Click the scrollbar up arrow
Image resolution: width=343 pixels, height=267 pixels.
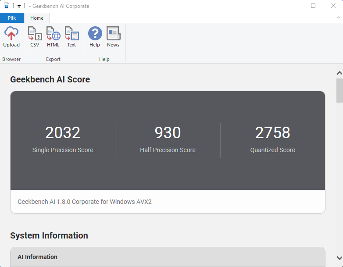339,73
